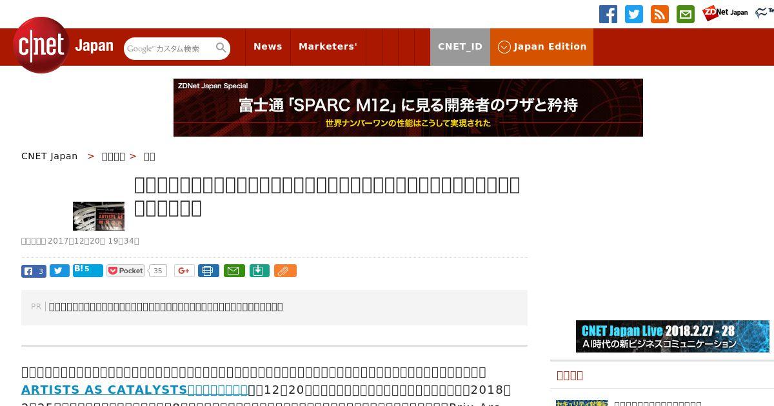
Task: Open the ARTISTS AS CATALYSTS link
Action: coord(135,390)
